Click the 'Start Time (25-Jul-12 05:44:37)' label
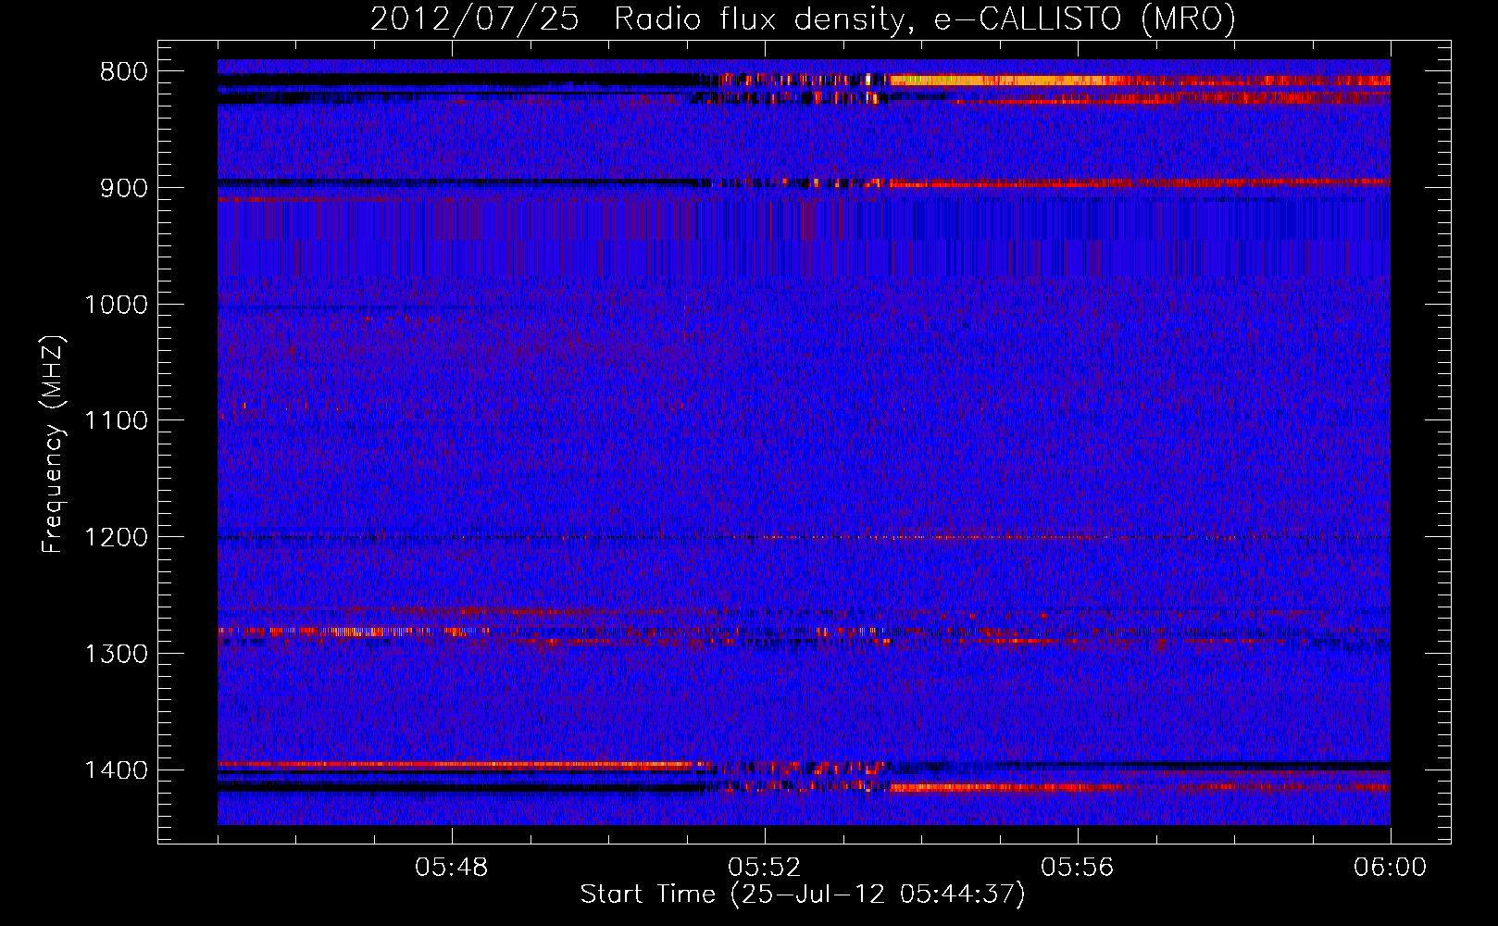This screenshot has width=1498, height=926. (x=803, y=895)
